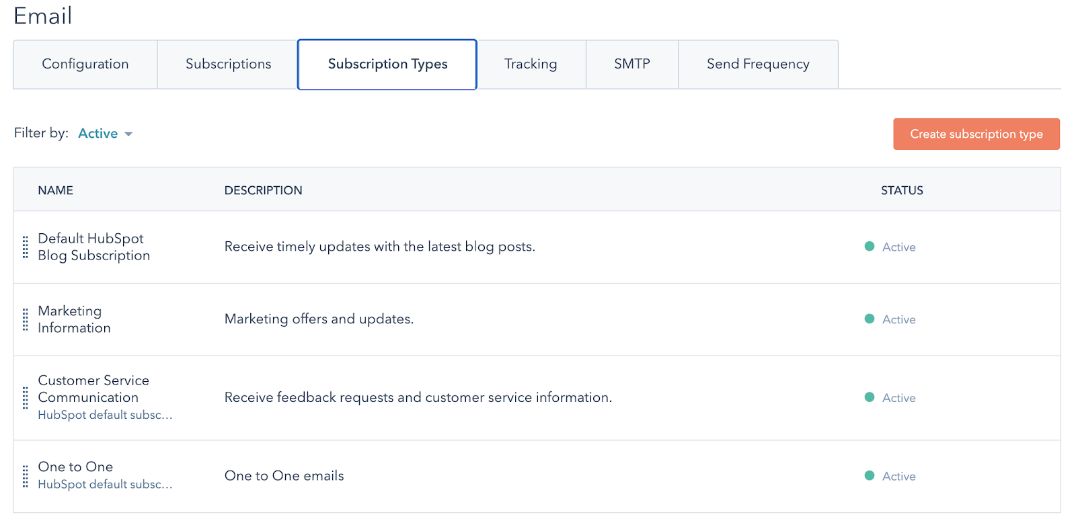Open the Subscriptions tab
This screenshot has width=1076, height=527.
pos(228,65)
